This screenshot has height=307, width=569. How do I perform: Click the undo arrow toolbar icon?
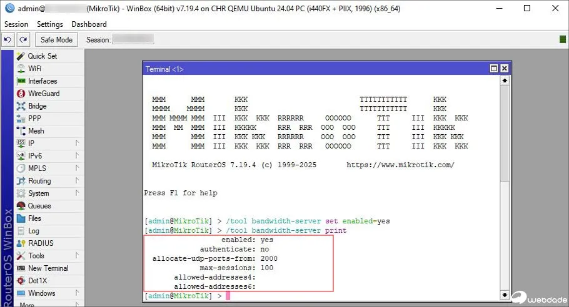pyautogui.click(x=8, y=40)
